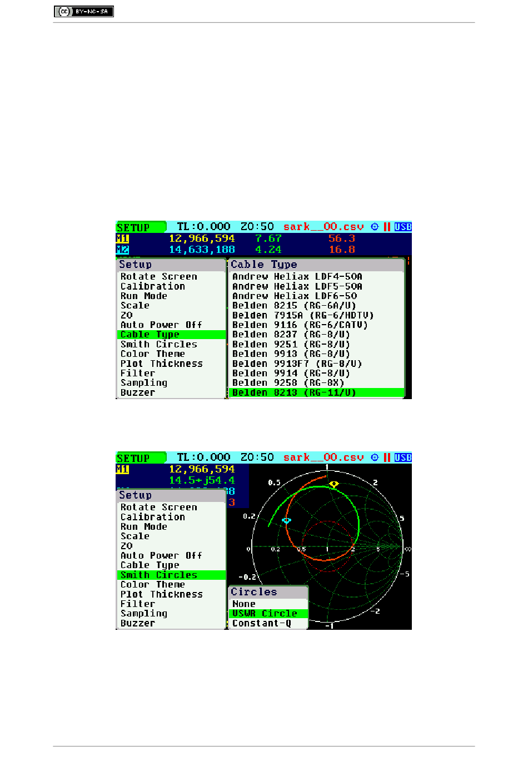Viewport: 528px width, 771px height.
Task: Select the M2 marker label in the Cable Type screenshot
Action: (x=122, y=250)
